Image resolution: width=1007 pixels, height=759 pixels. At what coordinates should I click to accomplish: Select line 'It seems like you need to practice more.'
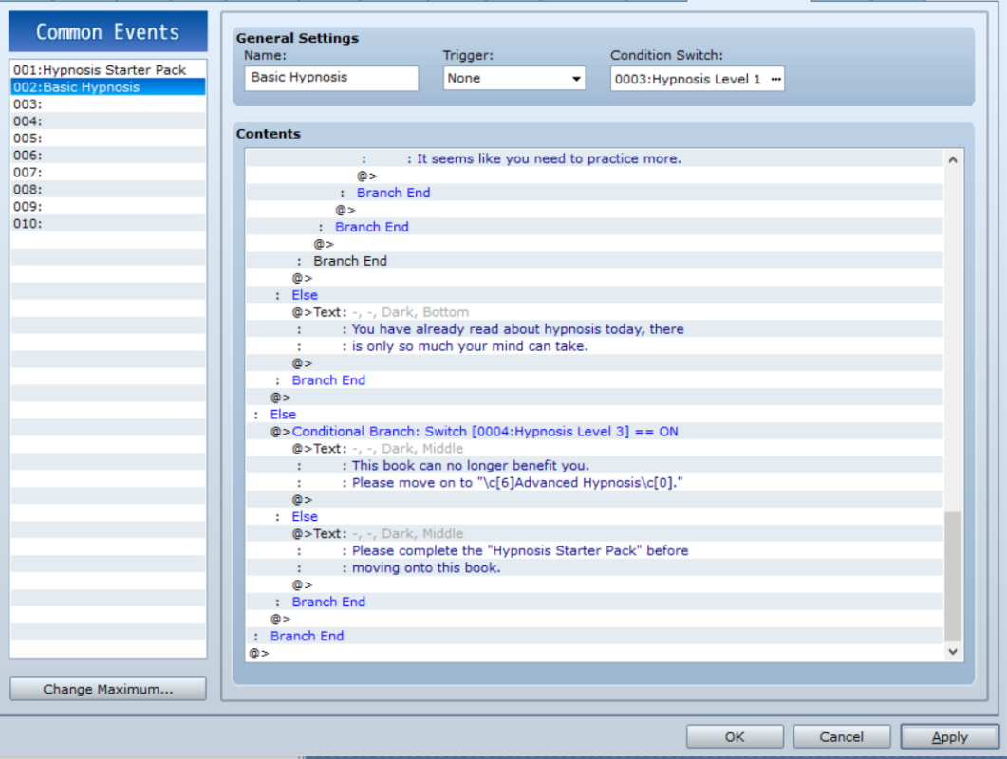595,158
